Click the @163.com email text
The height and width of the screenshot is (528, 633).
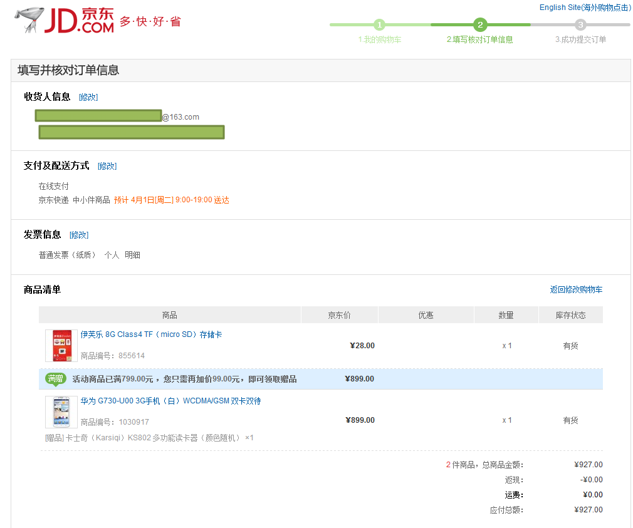(x=180, y=117)
